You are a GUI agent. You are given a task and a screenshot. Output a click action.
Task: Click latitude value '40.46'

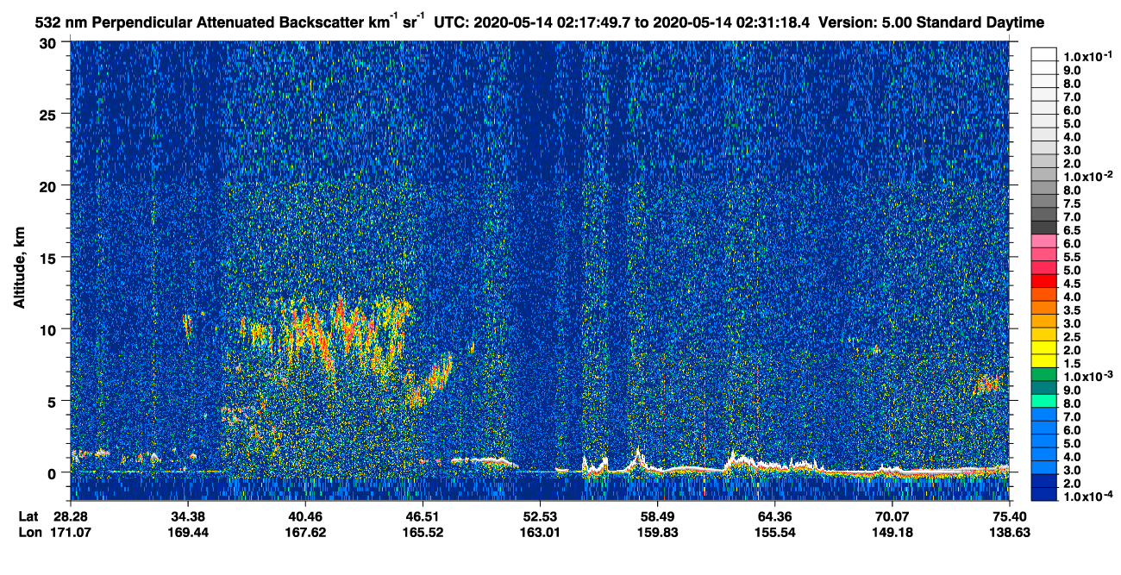pyautogui.click(x=304, y=516)
